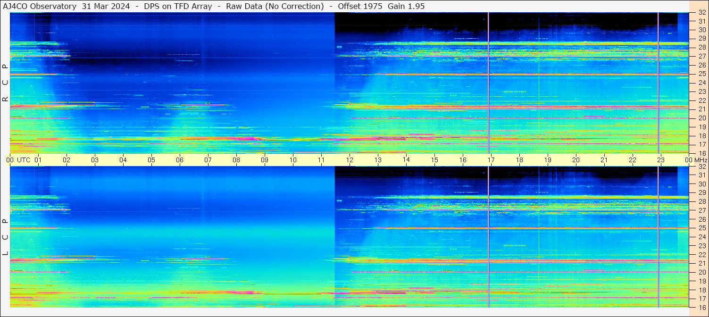
Task: Select the 12 hour tick label
Action: tap(350, 160)
